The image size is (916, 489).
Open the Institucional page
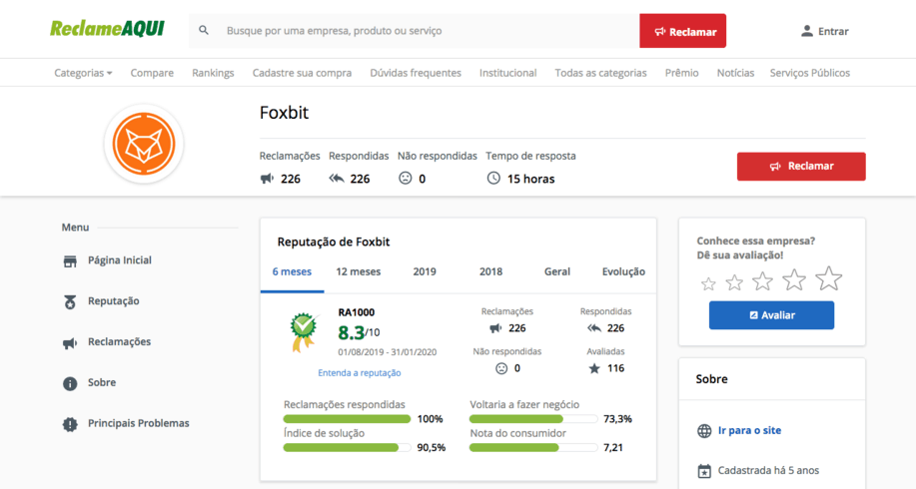pyautogui.click(x=507, y=73)
